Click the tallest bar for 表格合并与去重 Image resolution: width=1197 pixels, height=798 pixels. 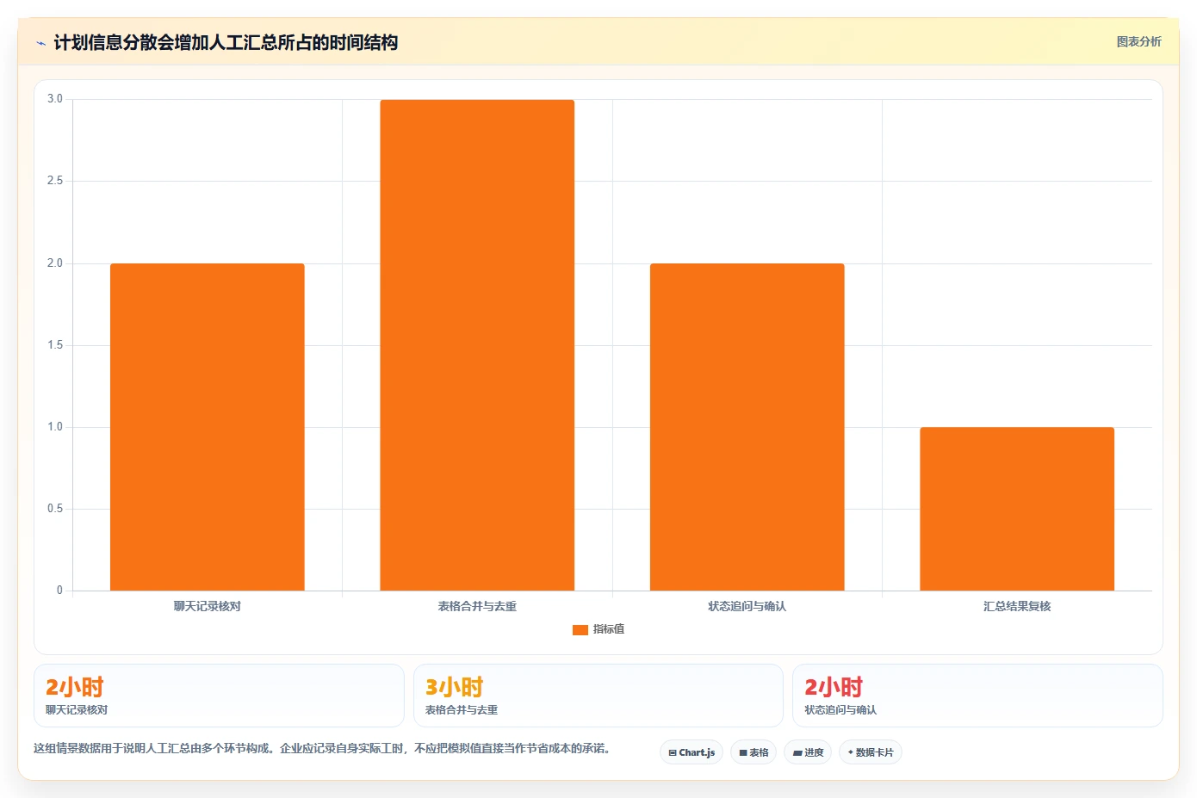[477, 345]
